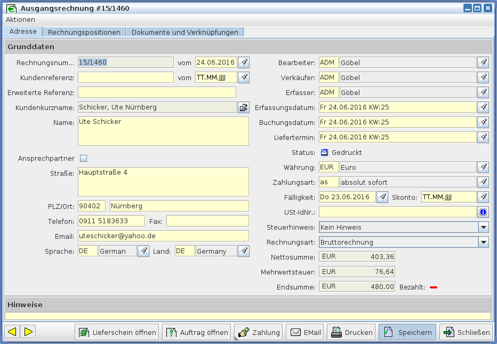Switch to the Rechnungspositionen tab
Screen dimensions: 497x344
[84, 32]
